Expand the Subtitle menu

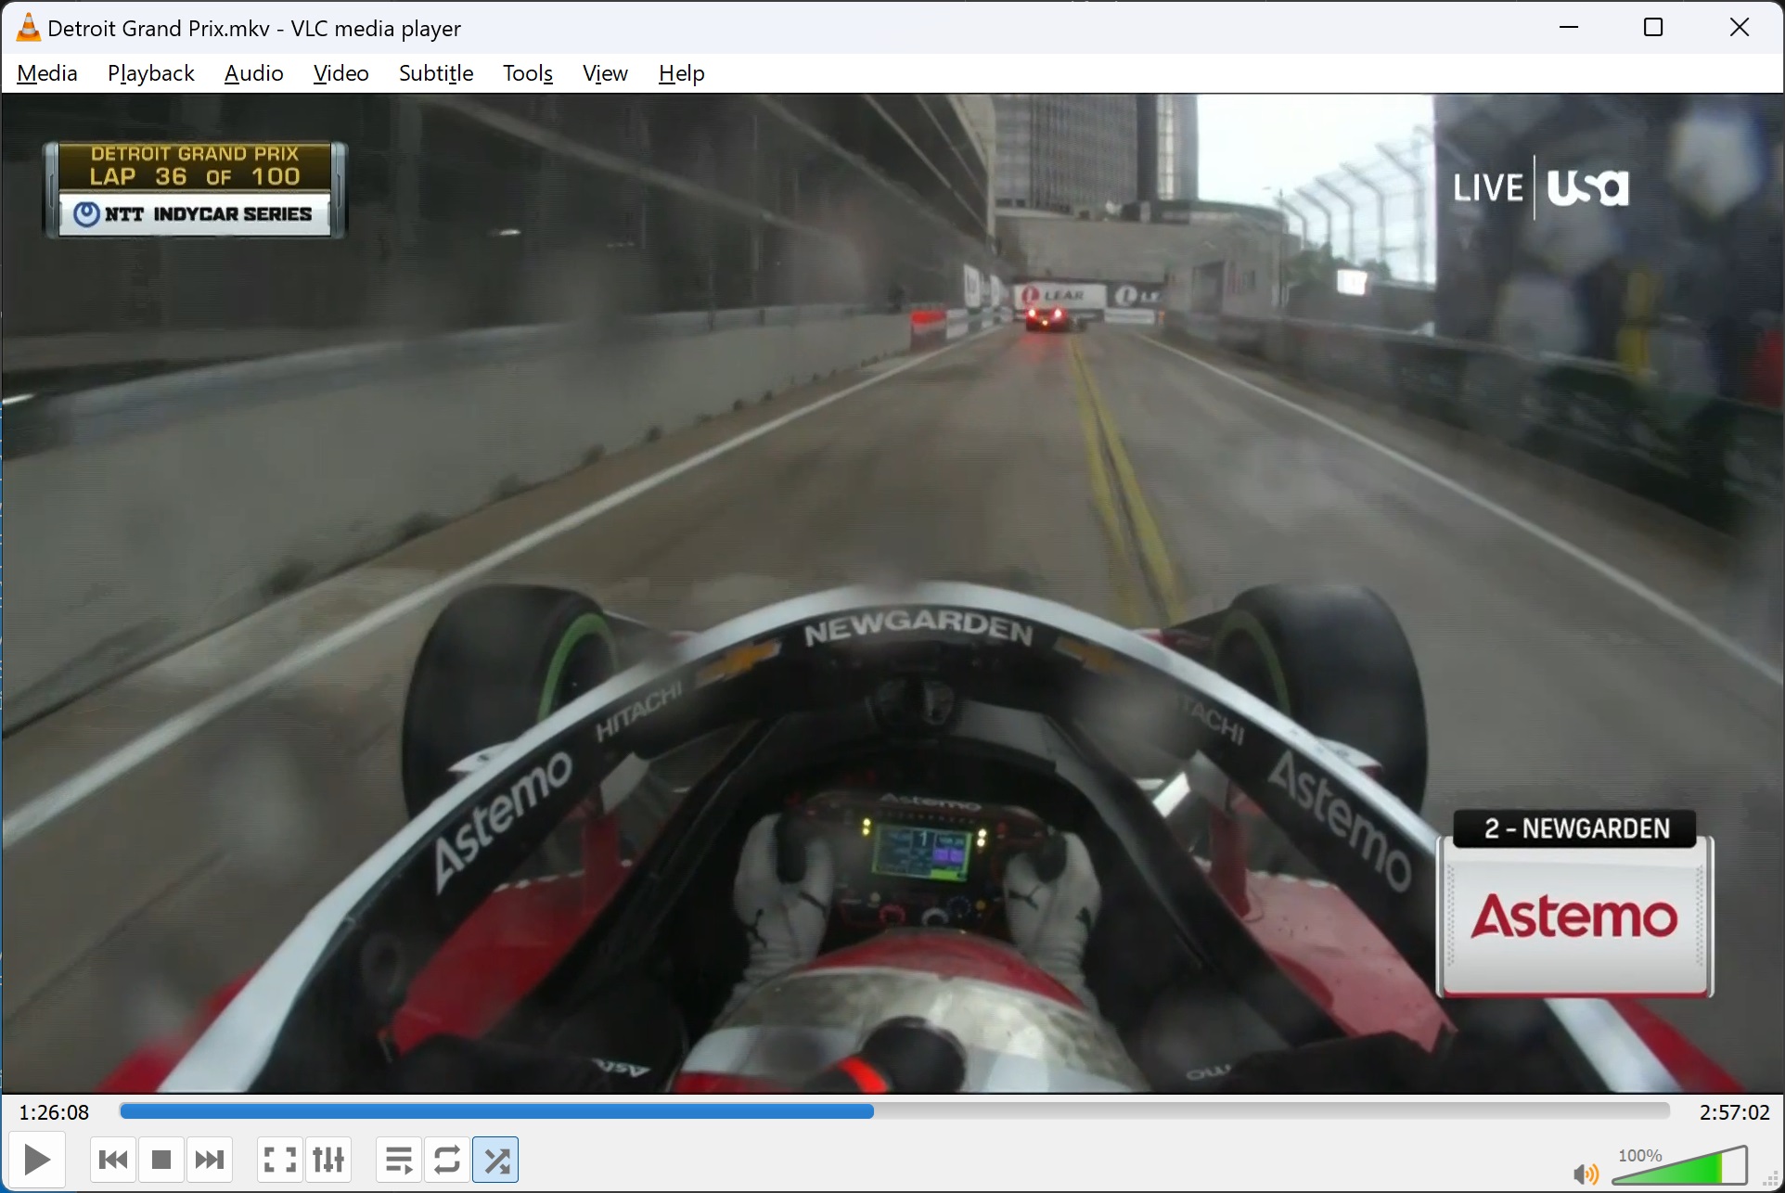tap(436, 73)
